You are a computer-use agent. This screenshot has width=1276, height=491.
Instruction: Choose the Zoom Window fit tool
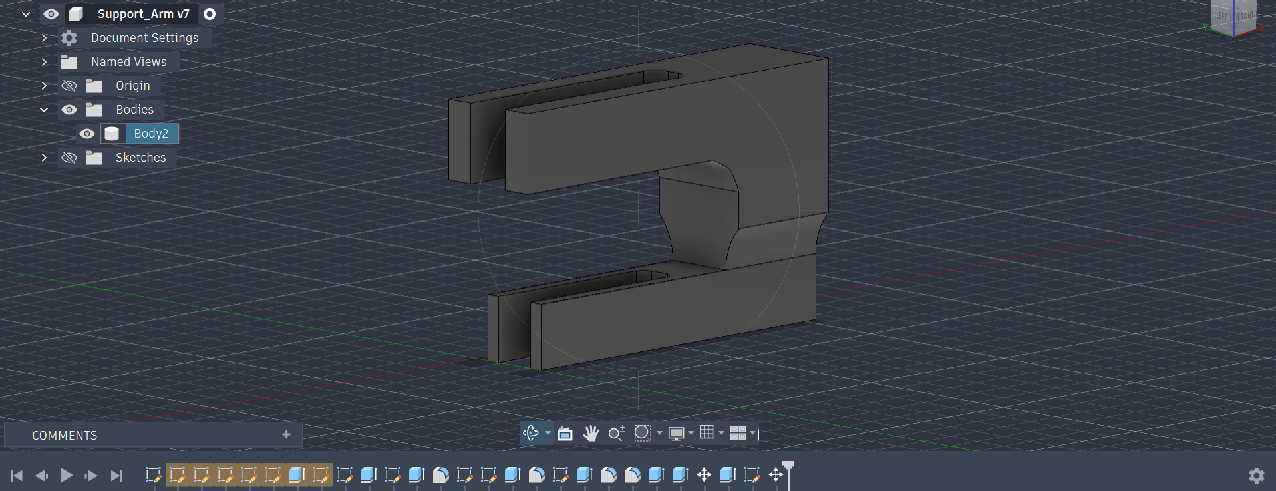(x=642, y=433)
